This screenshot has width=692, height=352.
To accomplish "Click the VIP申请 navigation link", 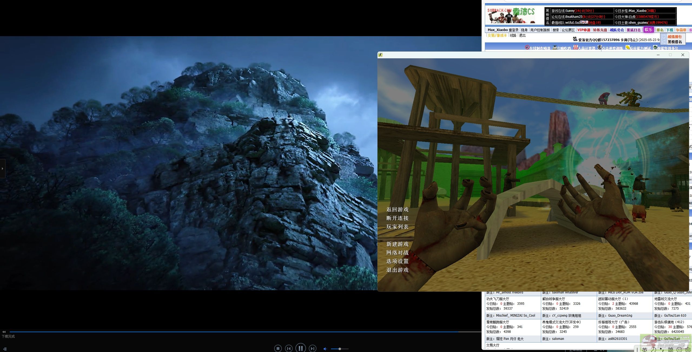I will click(584, 30).
